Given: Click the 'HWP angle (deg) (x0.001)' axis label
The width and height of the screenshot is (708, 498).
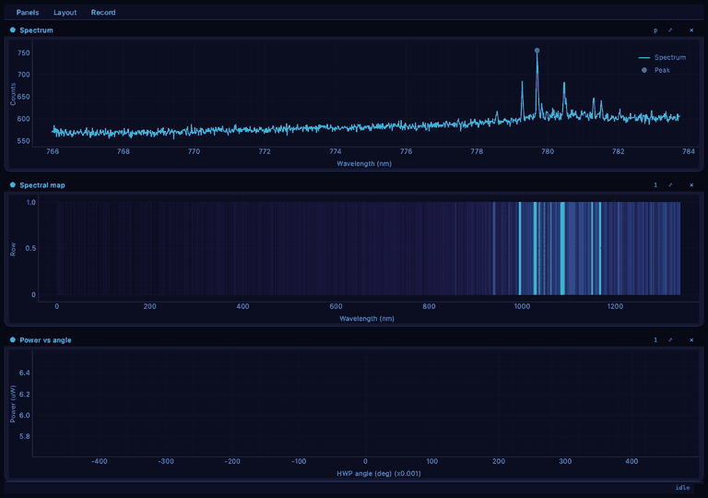Looking at the screenshot, I should pyautogui.click(x=379, y=474).
